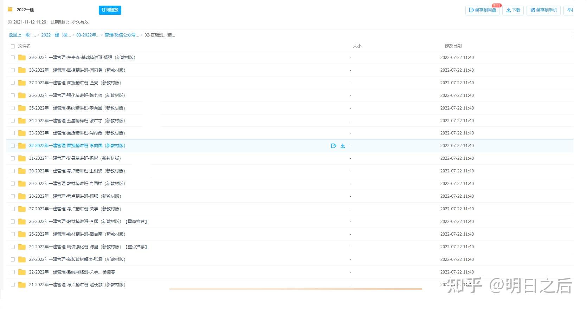Viewport: 587px width, 309px height.
Task: Click the save-to-netdisk icon on row 32
Action: pos(334,146)
